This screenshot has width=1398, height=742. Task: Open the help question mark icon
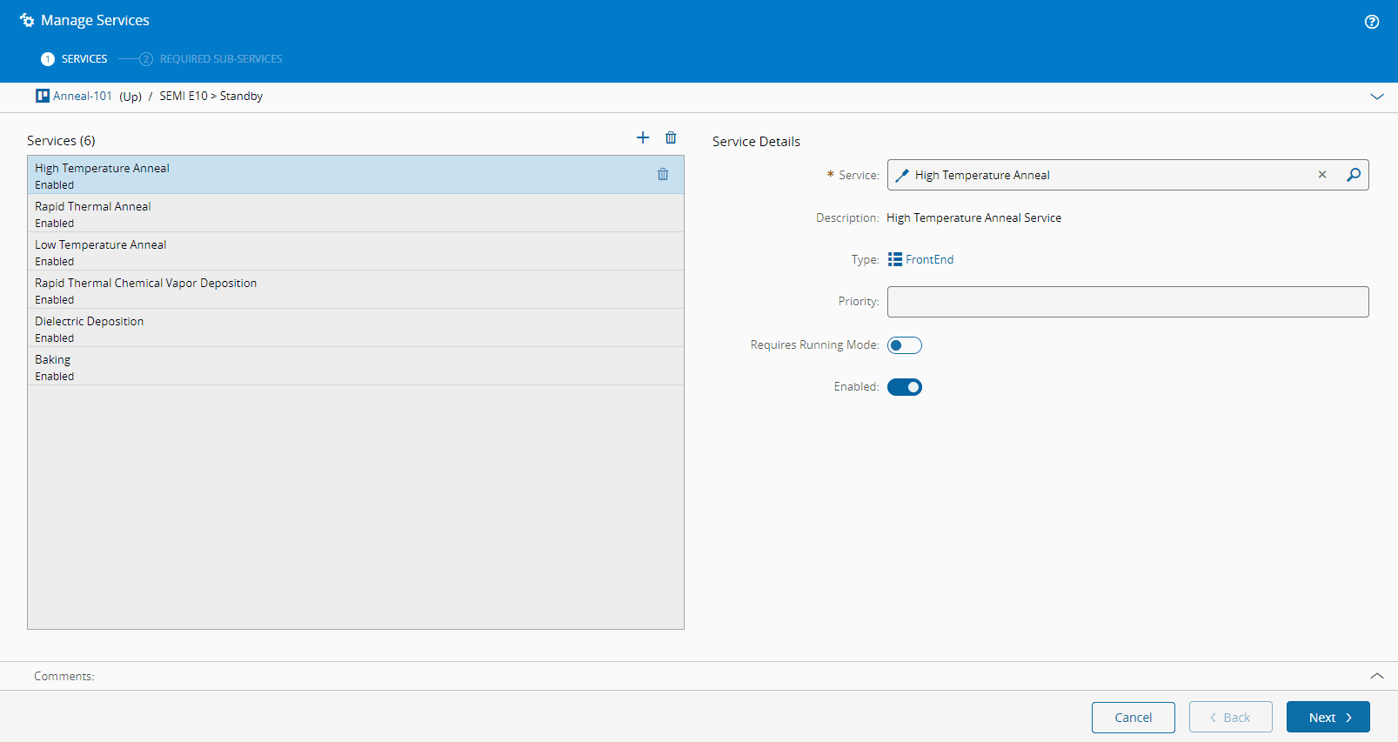pyautogui.click(x=1371, y=22)
